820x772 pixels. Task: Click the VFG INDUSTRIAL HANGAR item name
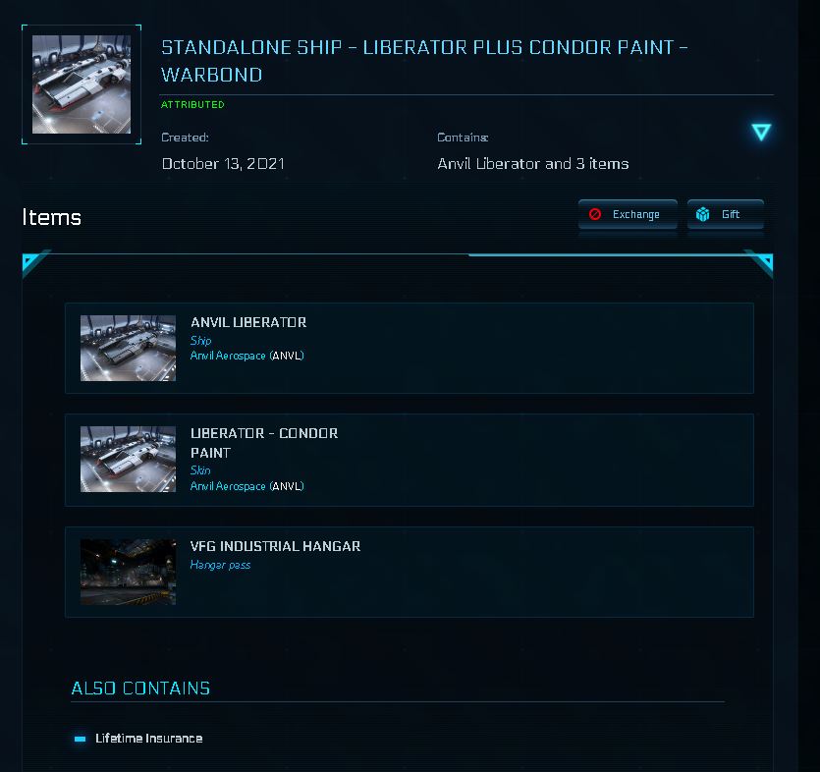click(275, 546)
